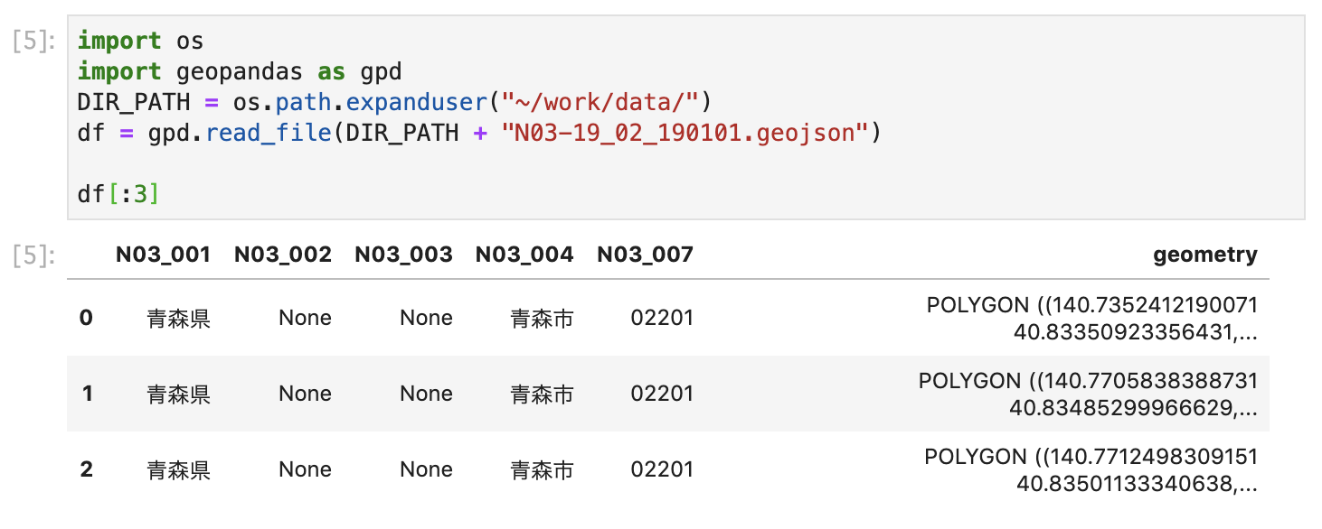Click the gpd.read_file code line
This screenshot has width=1322, height=529.
click(x=479, y=133)
